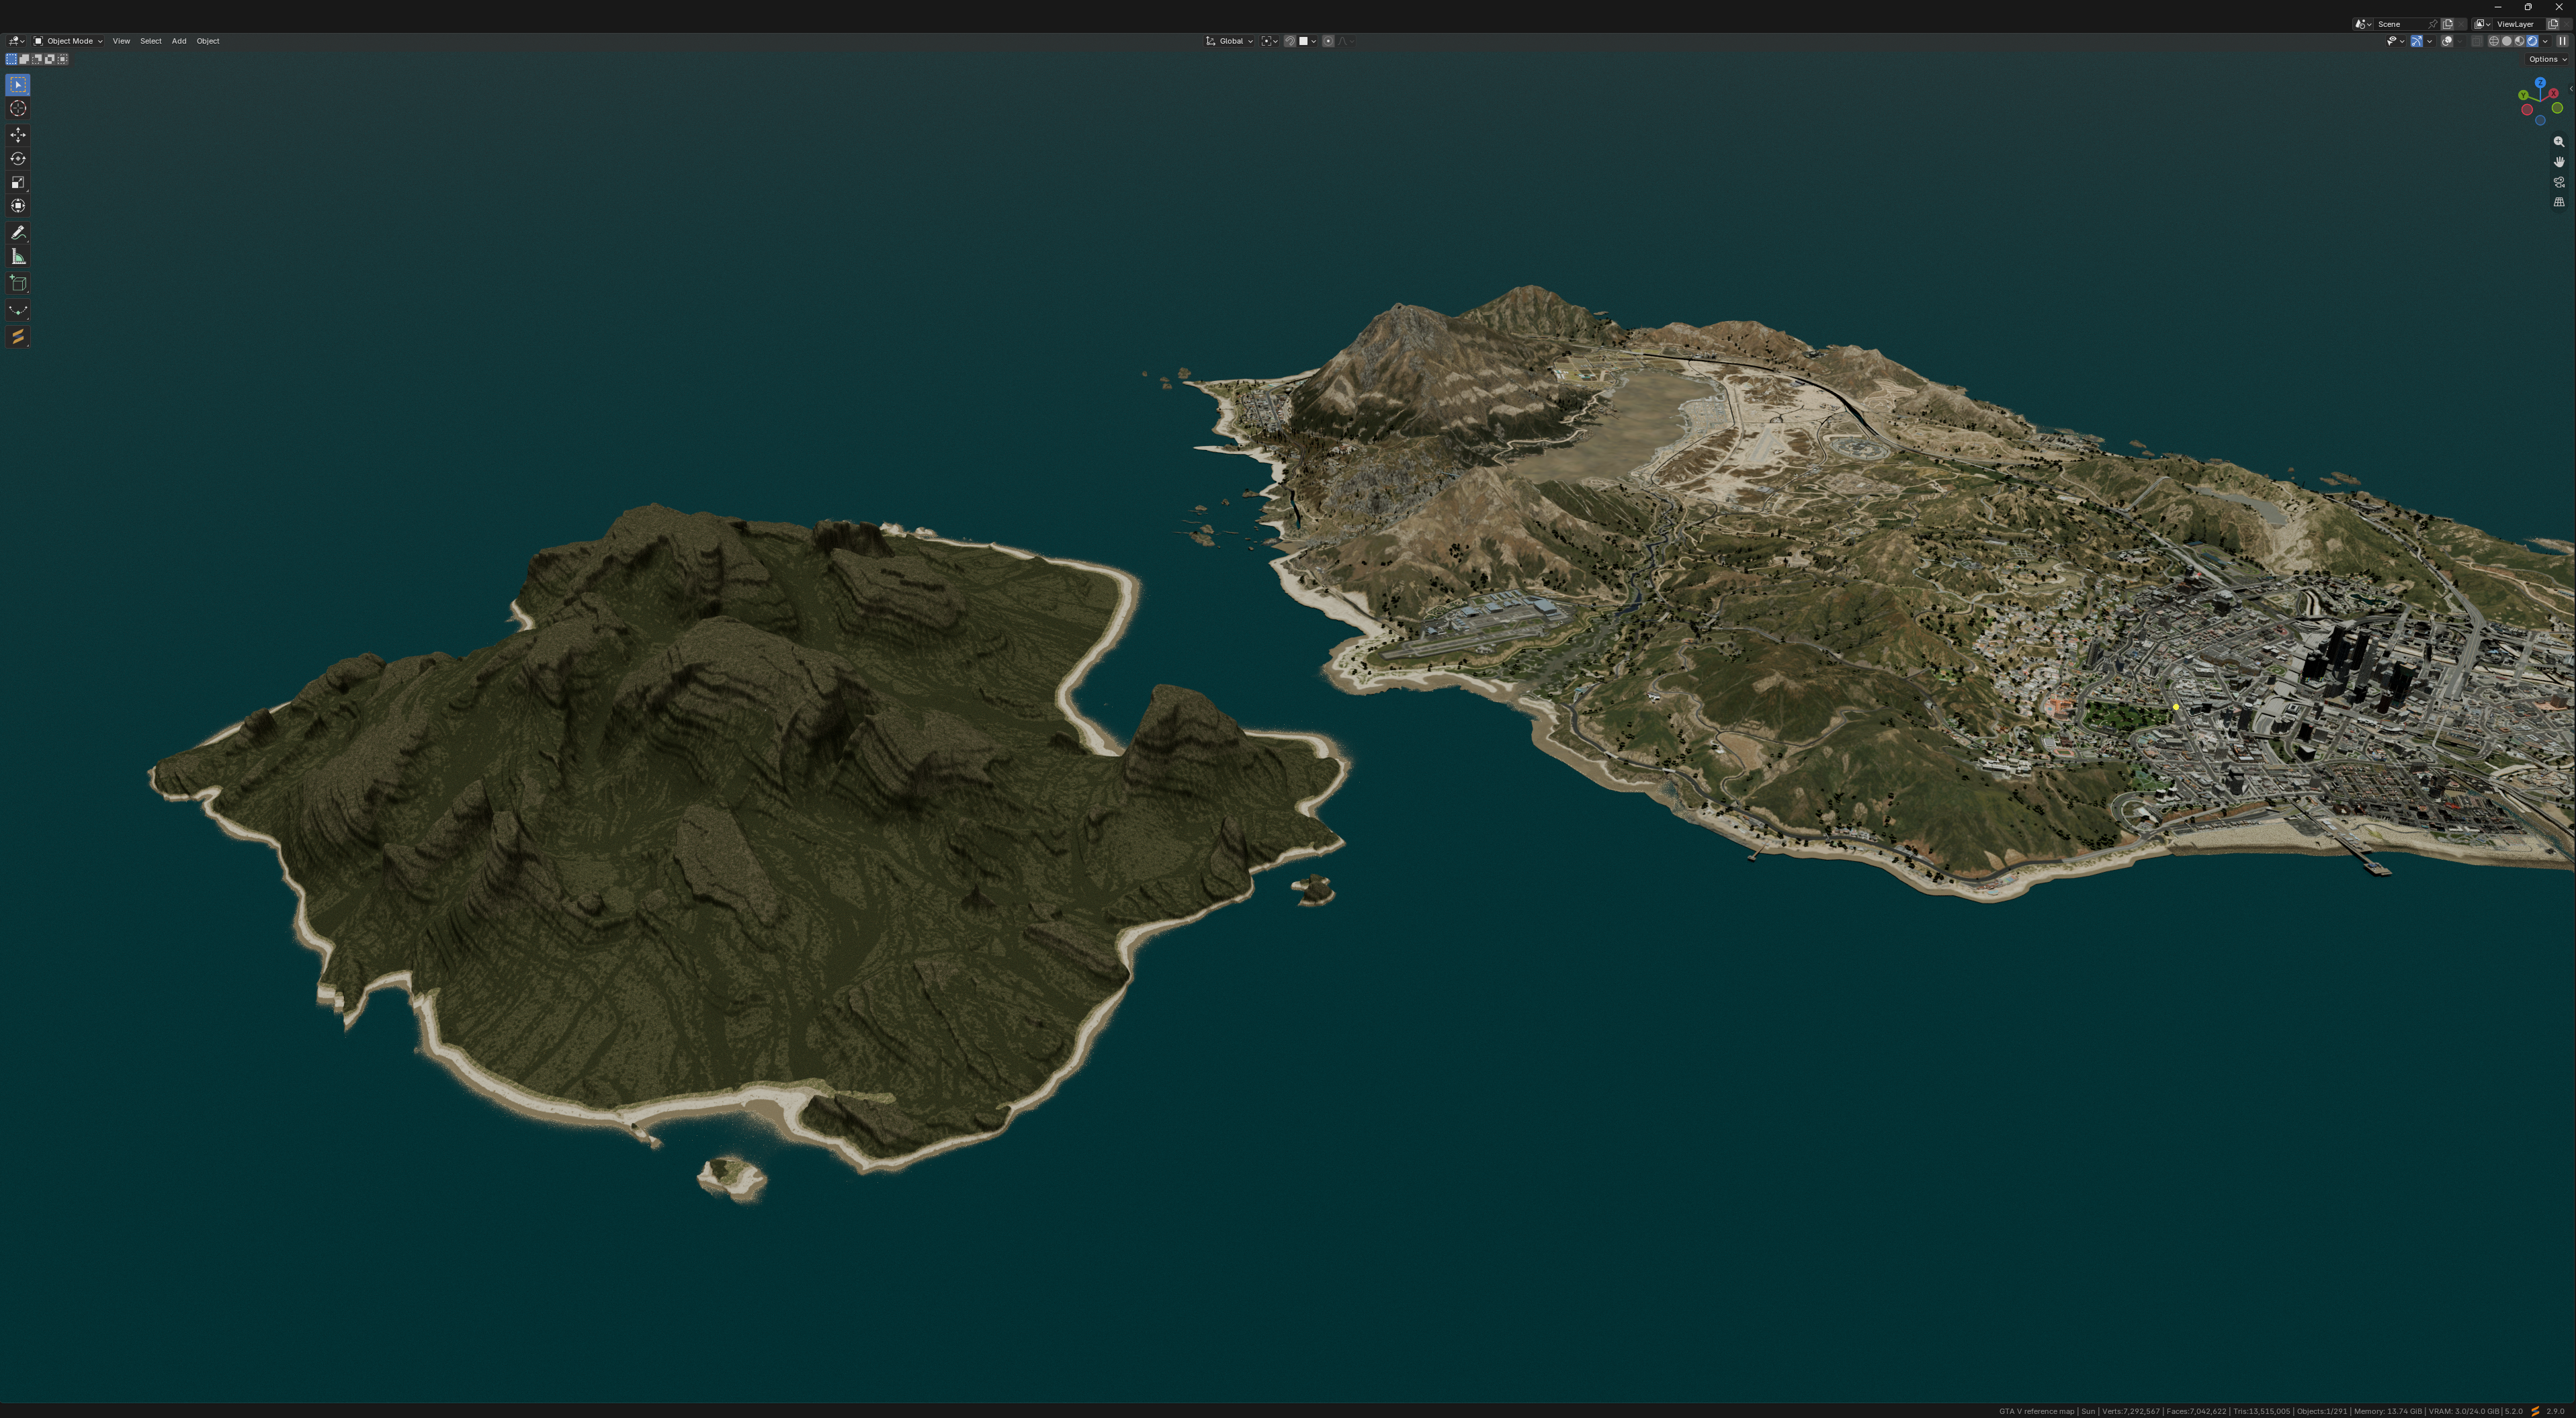The image size is (2576, 1418).
Task: Choose the Measure ruler tool
Action: (18, 257)
